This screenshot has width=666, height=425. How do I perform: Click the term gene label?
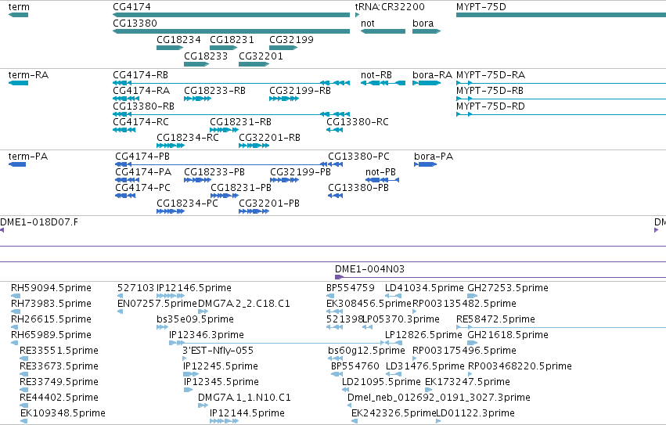pyautogui.click(x=19, y=7)
